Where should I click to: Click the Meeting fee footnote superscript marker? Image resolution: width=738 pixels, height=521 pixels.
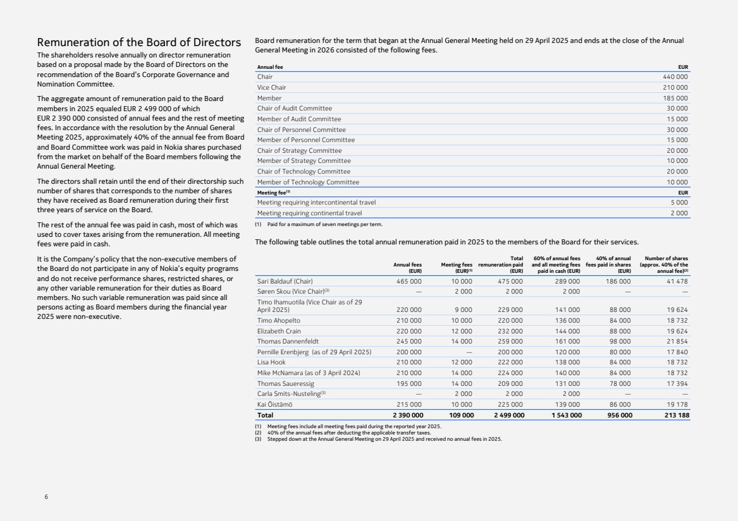click(288, 191)
